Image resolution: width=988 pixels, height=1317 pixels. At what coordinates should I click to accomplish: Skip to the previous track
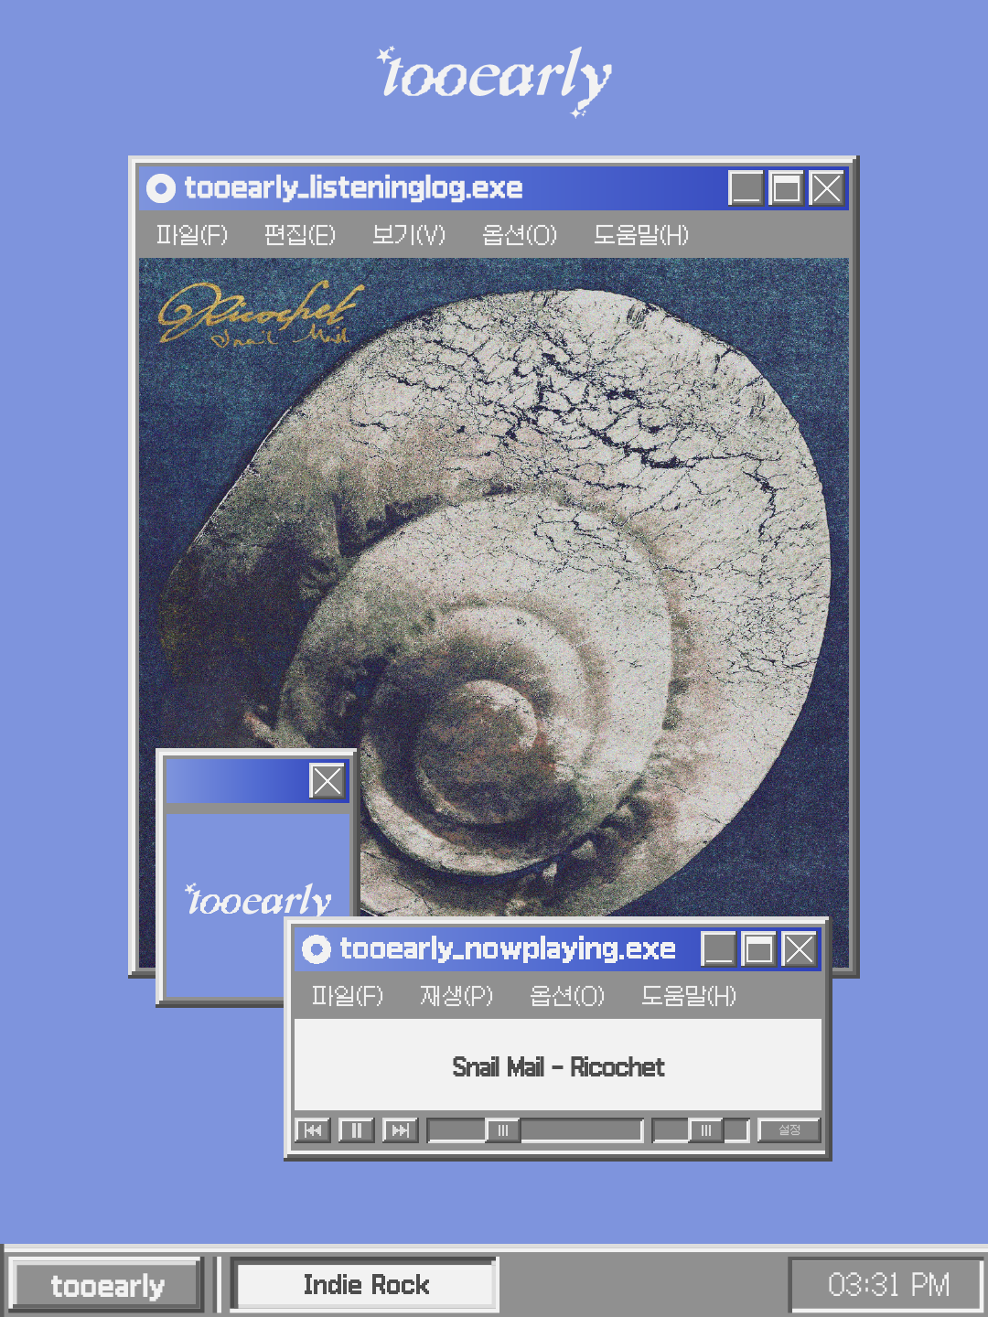click(313, 1130)
